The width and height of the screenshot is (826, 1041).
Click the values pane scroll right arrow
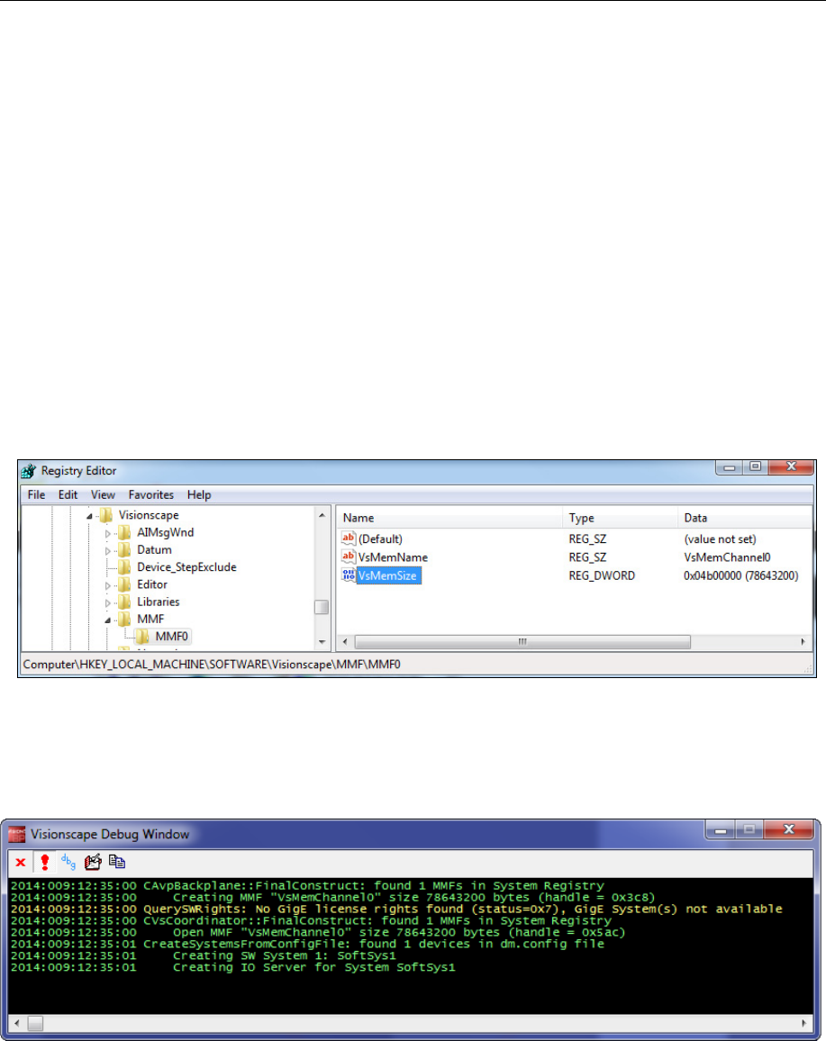(x=803, y=642)
